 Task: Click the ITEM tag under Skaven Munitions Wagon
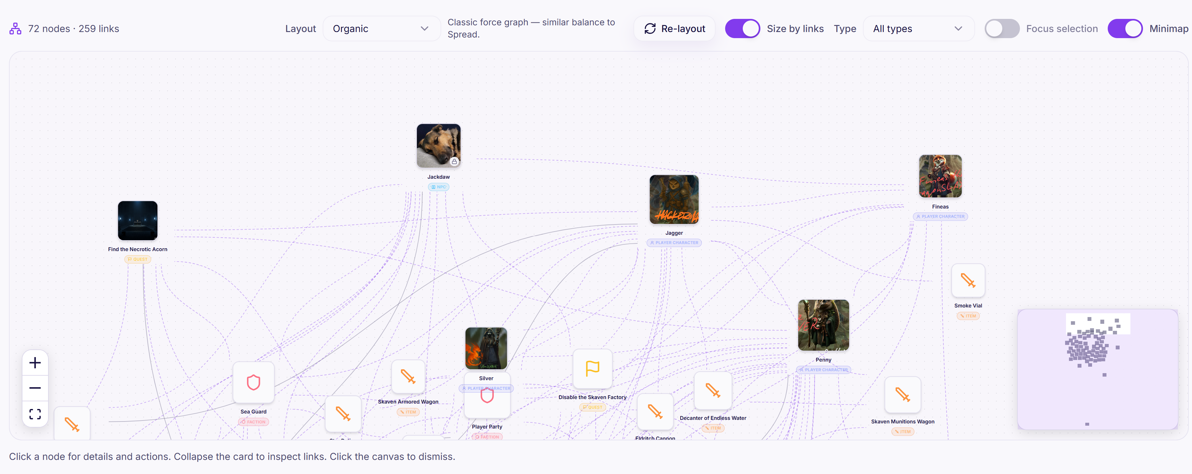pos(902,431)
